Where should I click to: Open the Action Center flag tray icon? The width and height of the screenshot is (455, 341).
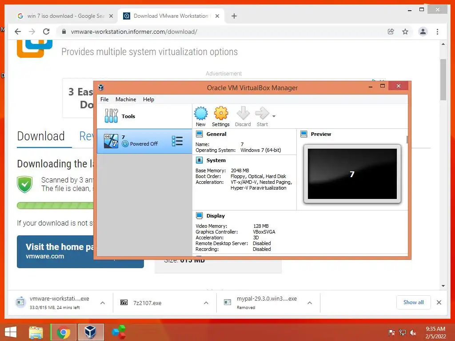point(391,332)
